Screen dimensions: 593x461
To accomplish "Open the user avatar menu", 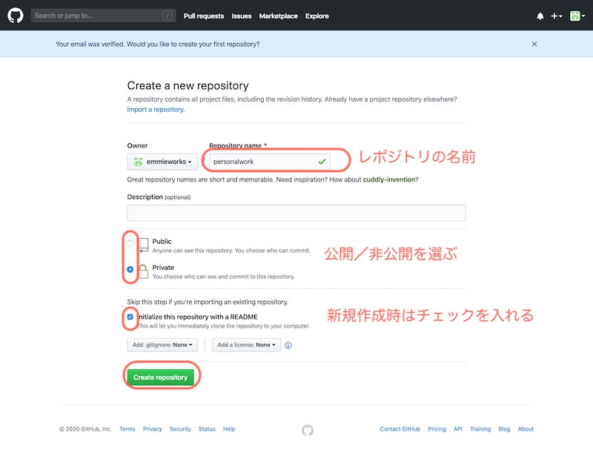I will pos(577,16).
